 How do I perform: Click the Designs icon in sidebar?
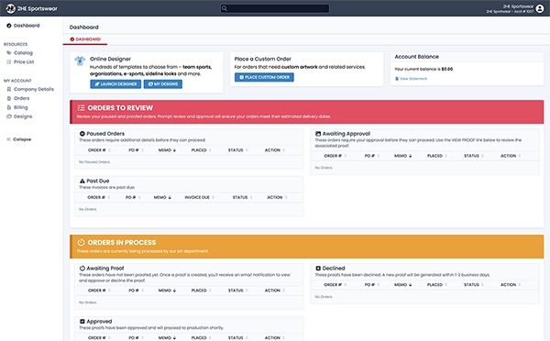(x=9, y=116)
